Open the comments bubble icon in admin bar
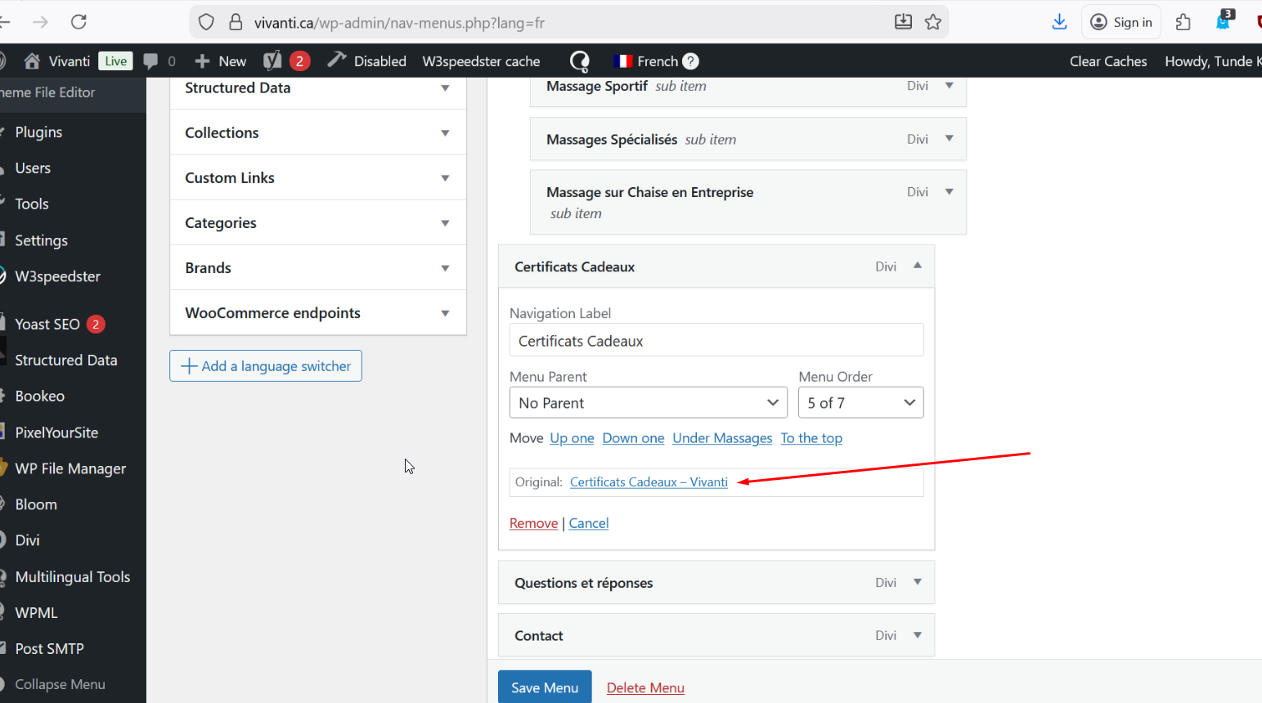This screenshot has width=1262, height=703. click(x=150, y=60)
